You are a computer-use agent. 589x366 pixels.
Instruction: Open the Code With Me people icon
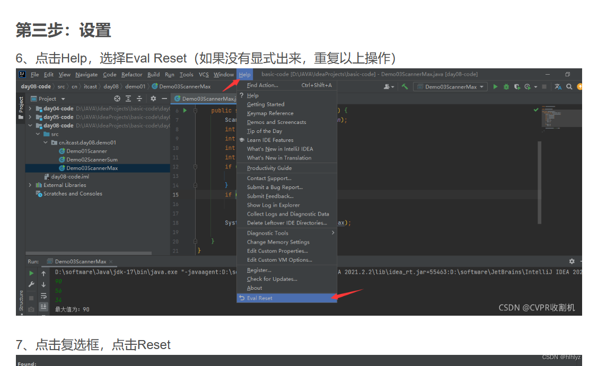point(388,87)
